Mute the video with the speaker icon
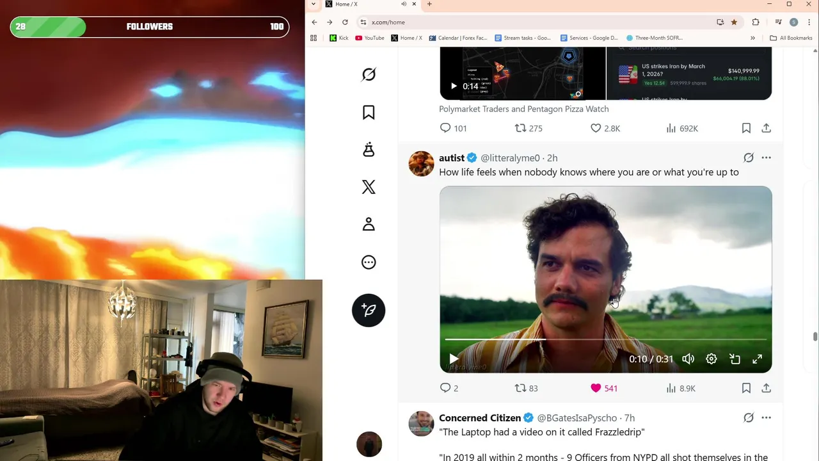Viewport: 819px width, 461px height. point(688,359)
